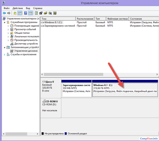Click the tree pane horizontal scrollbar thumb
Viewport: 159px width, 141px height.
point(16,134)
